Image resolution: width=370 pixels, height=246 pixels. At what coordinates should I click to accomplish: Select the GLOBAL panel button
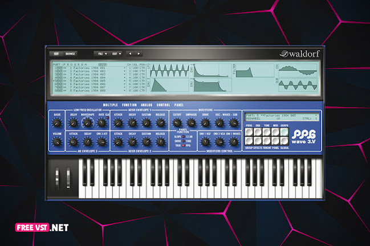pyautogui.click(x=284, y=141)
